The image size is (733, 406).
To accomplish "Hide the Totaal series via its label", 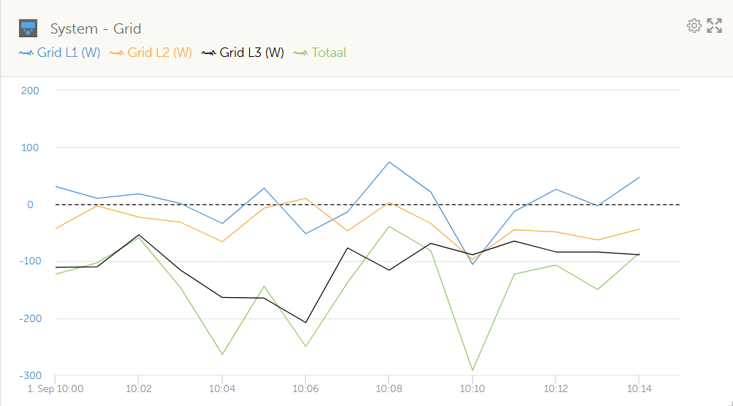I will (329, 53).
